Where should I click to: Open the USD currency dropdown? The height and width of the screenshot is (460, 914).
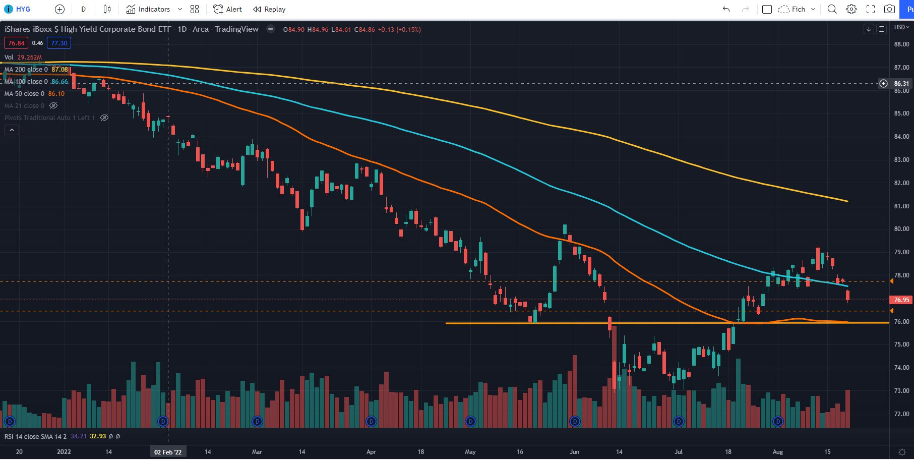[x=901, y=27]
